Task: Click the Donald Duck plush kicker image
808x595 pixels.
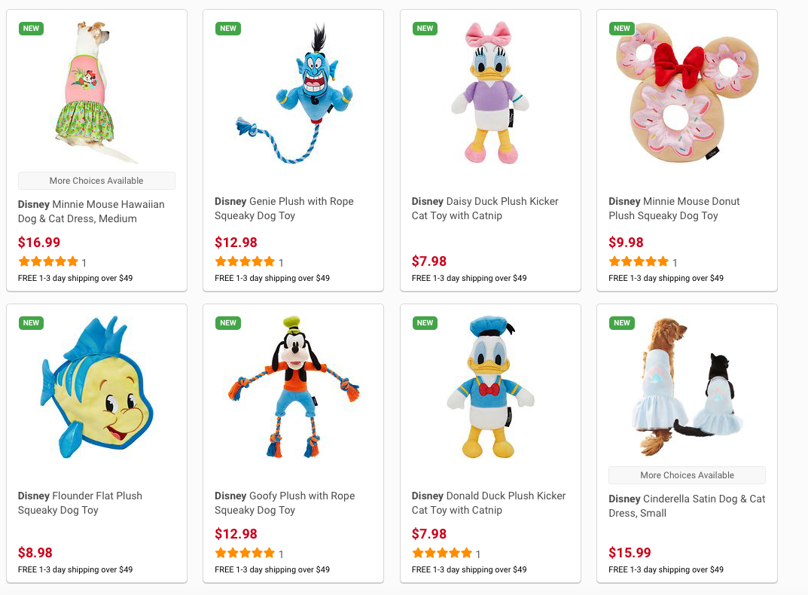Action: 489,388
